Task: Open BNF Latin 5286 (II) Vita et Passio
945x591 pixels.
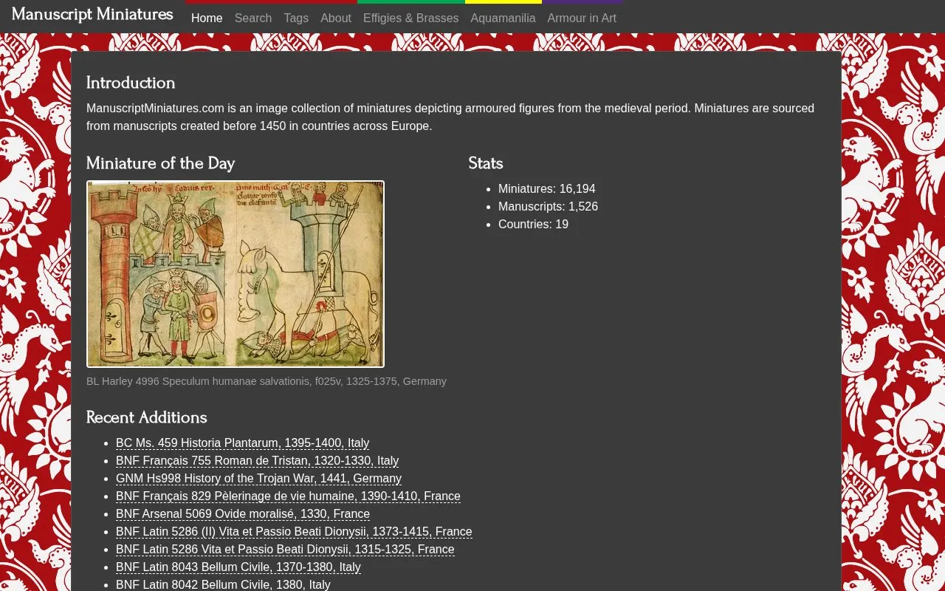Action: 294,532
